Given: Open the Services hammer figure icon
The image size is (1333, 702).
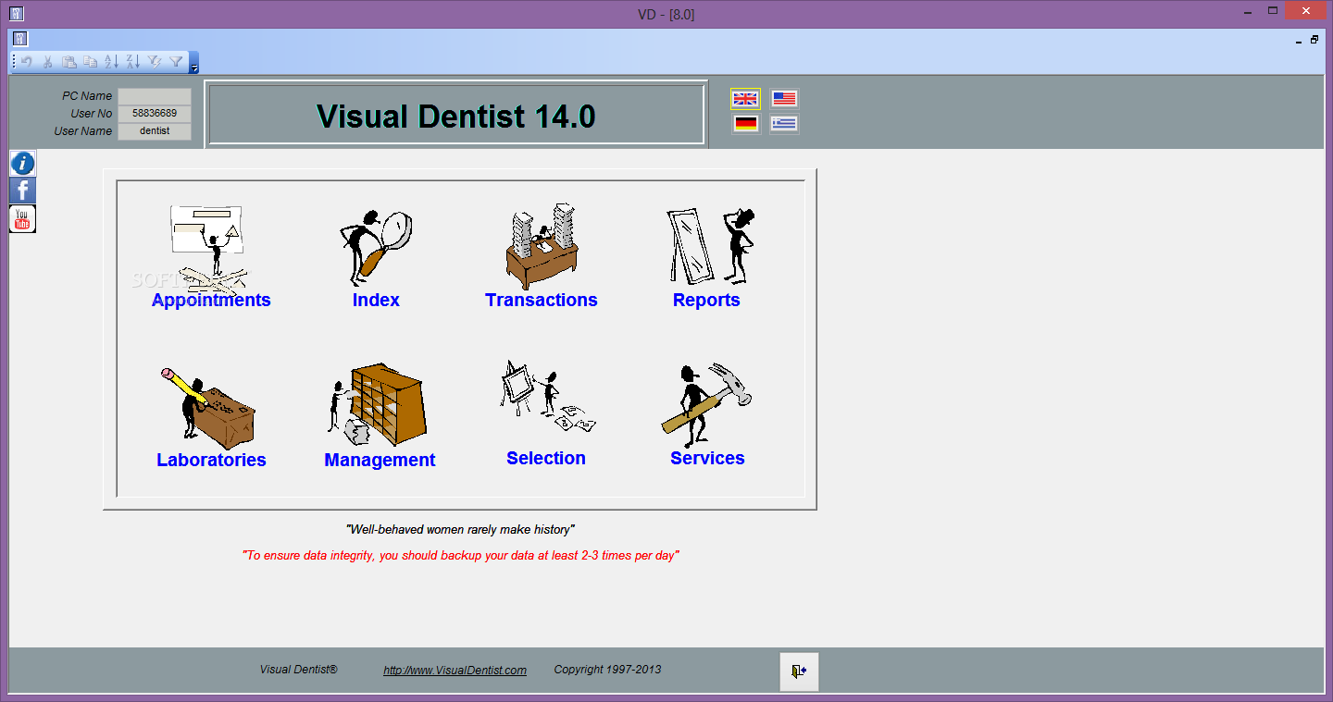Looking at the screenshot, I should click(707, 405).
